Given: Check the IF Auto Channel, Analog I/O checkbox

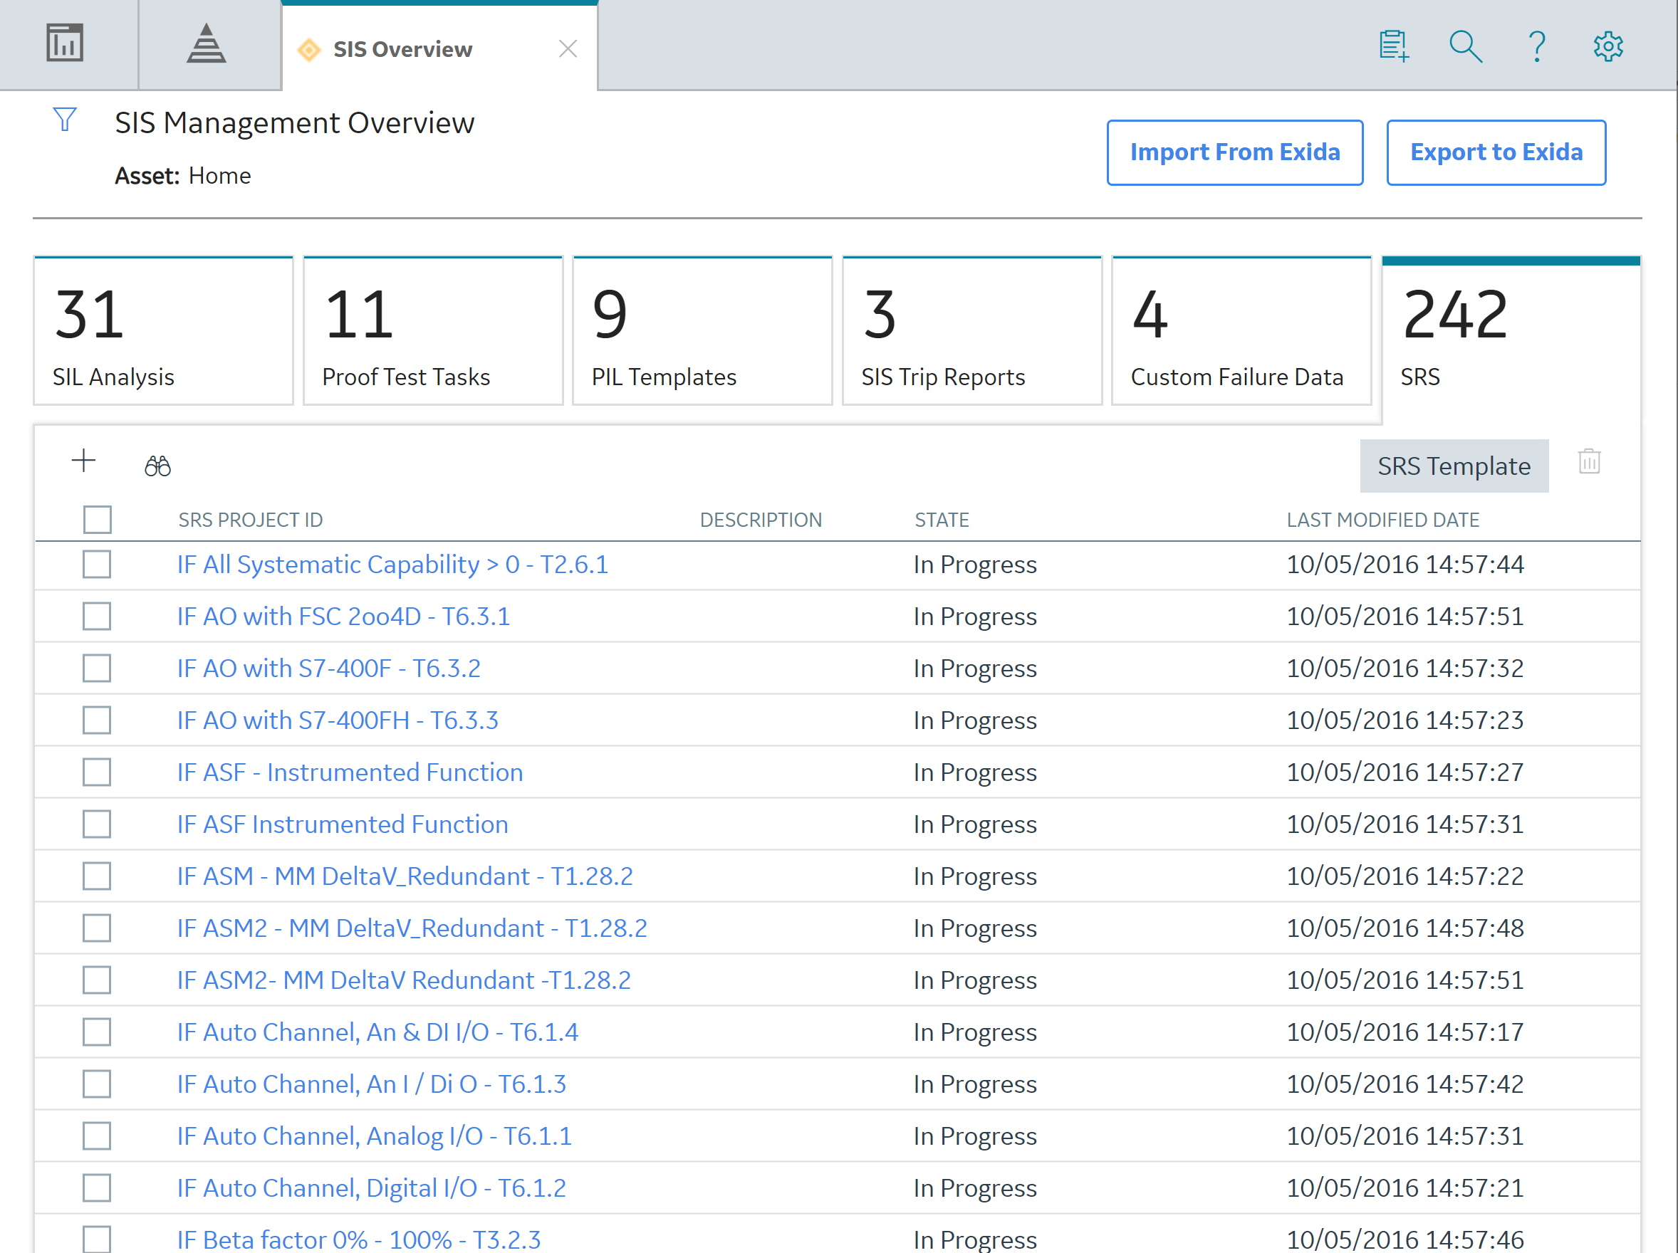Looking at the screenshot, I should point(97,1136).
